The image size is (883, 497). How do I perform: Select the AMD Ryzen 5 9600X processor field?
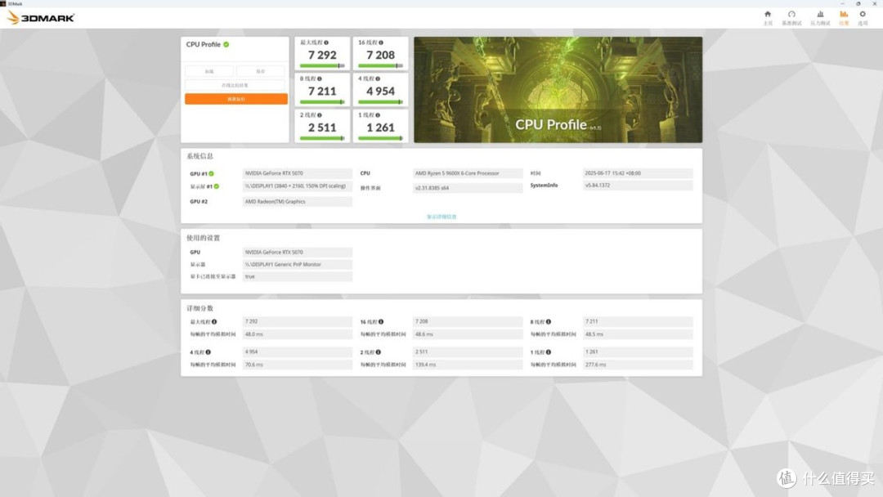[468, 173]
